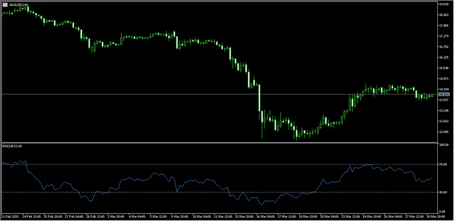454x221 pixels.
Task: Select the large falling candle on 16 Mar
Action: click(x=260, y=98)
